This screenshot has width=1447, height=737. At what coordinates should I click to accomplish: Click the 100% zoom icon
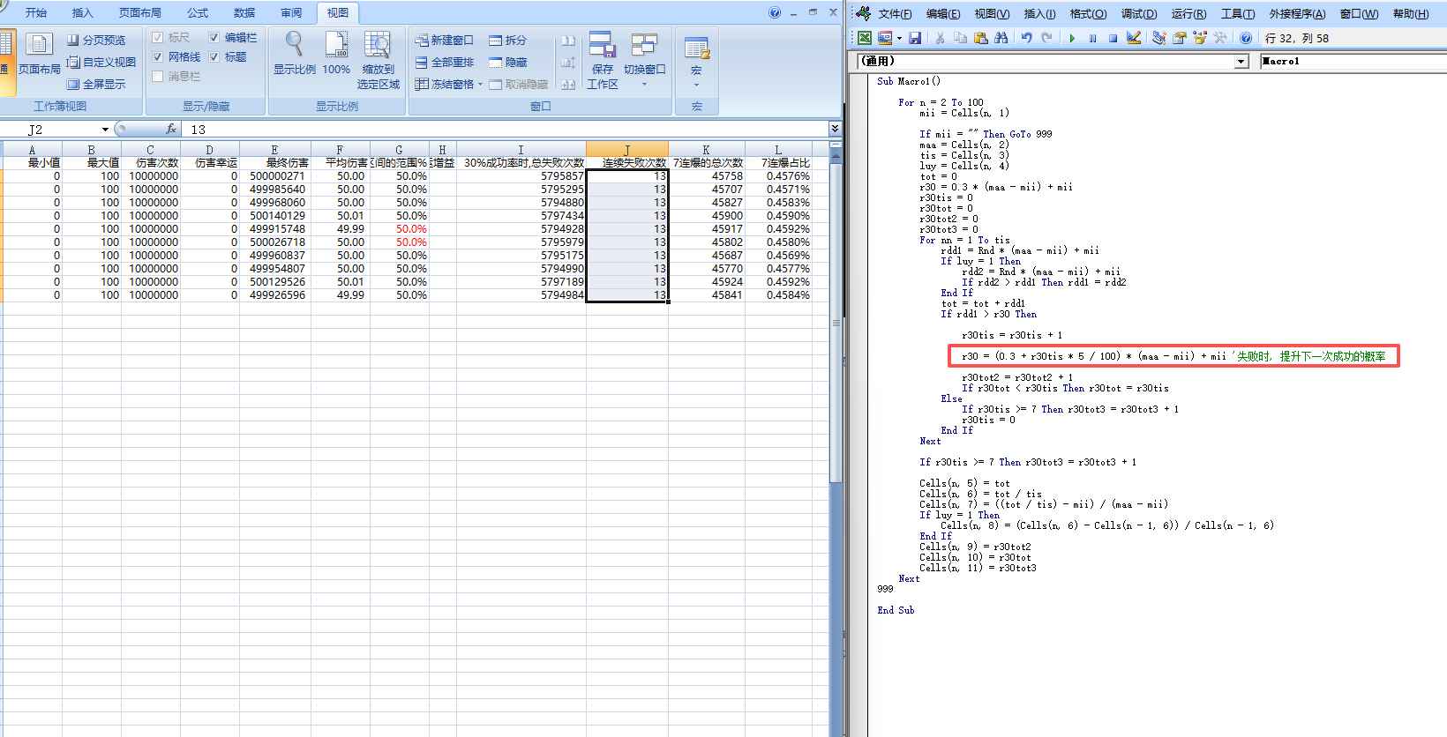336,45
